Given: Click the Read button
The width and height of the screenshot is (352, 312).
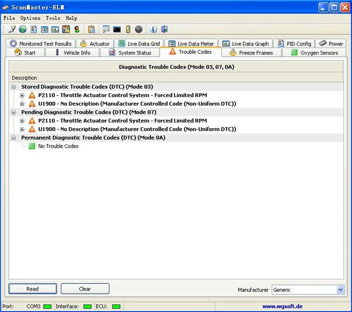Looking at the screenshot, I should point(33,289).
